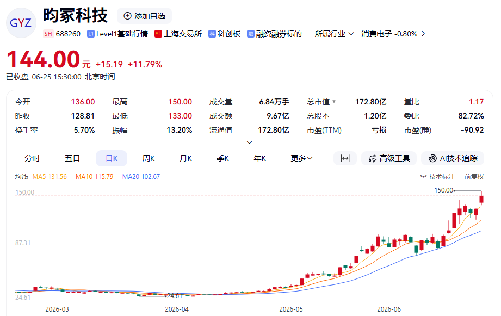Click the 科创板 tag icon

tap(212, 34)
